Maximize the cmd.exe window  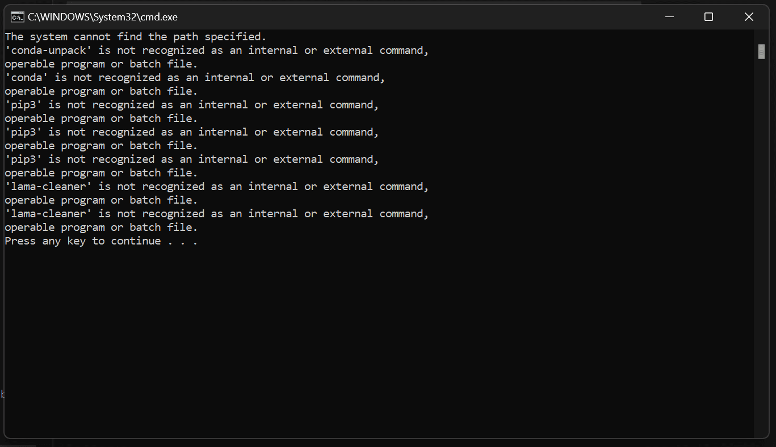(x=708, y=17)
